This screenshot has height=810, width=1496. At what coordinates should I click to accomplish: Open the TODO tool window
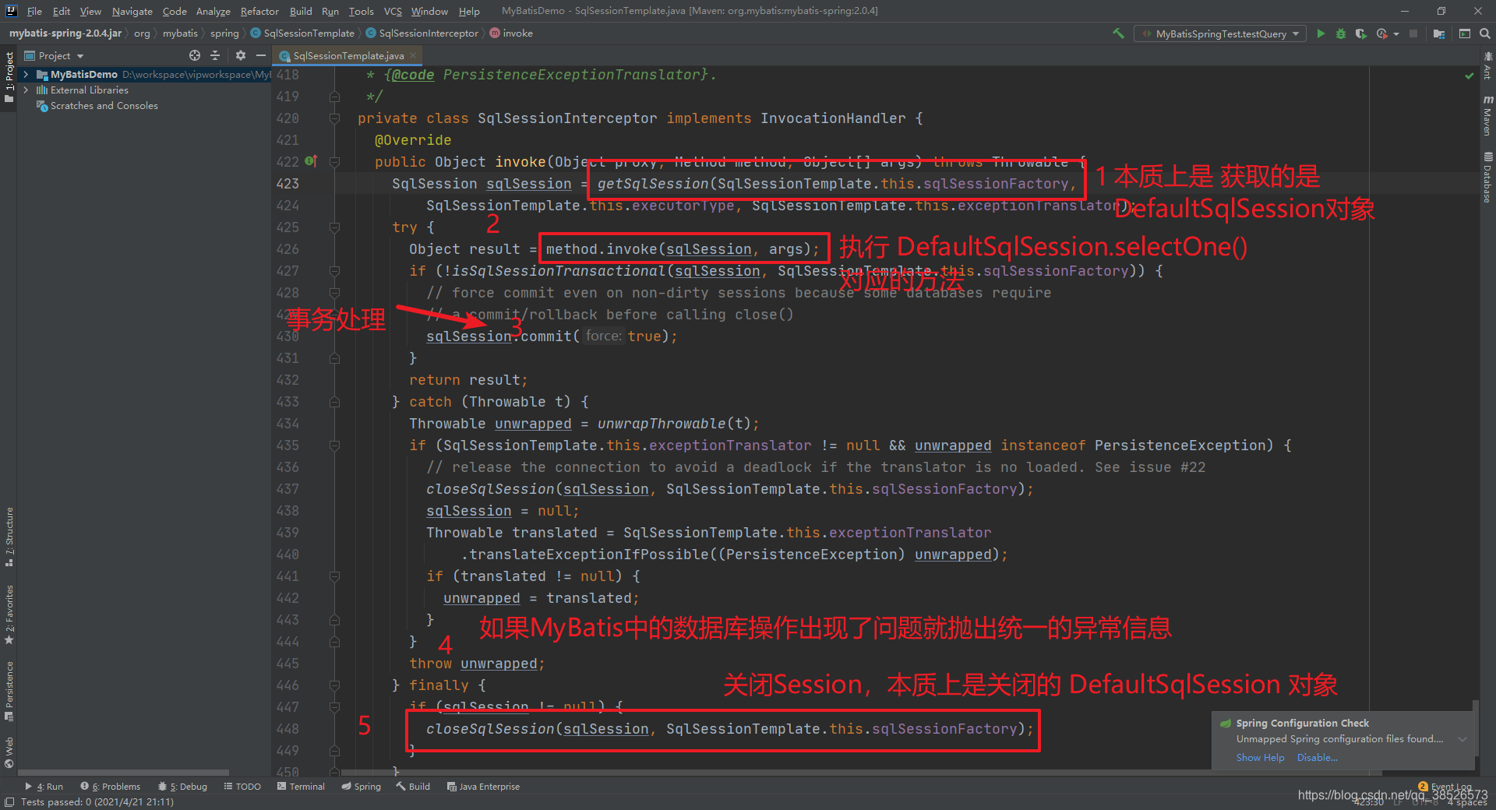coord(242,787)
